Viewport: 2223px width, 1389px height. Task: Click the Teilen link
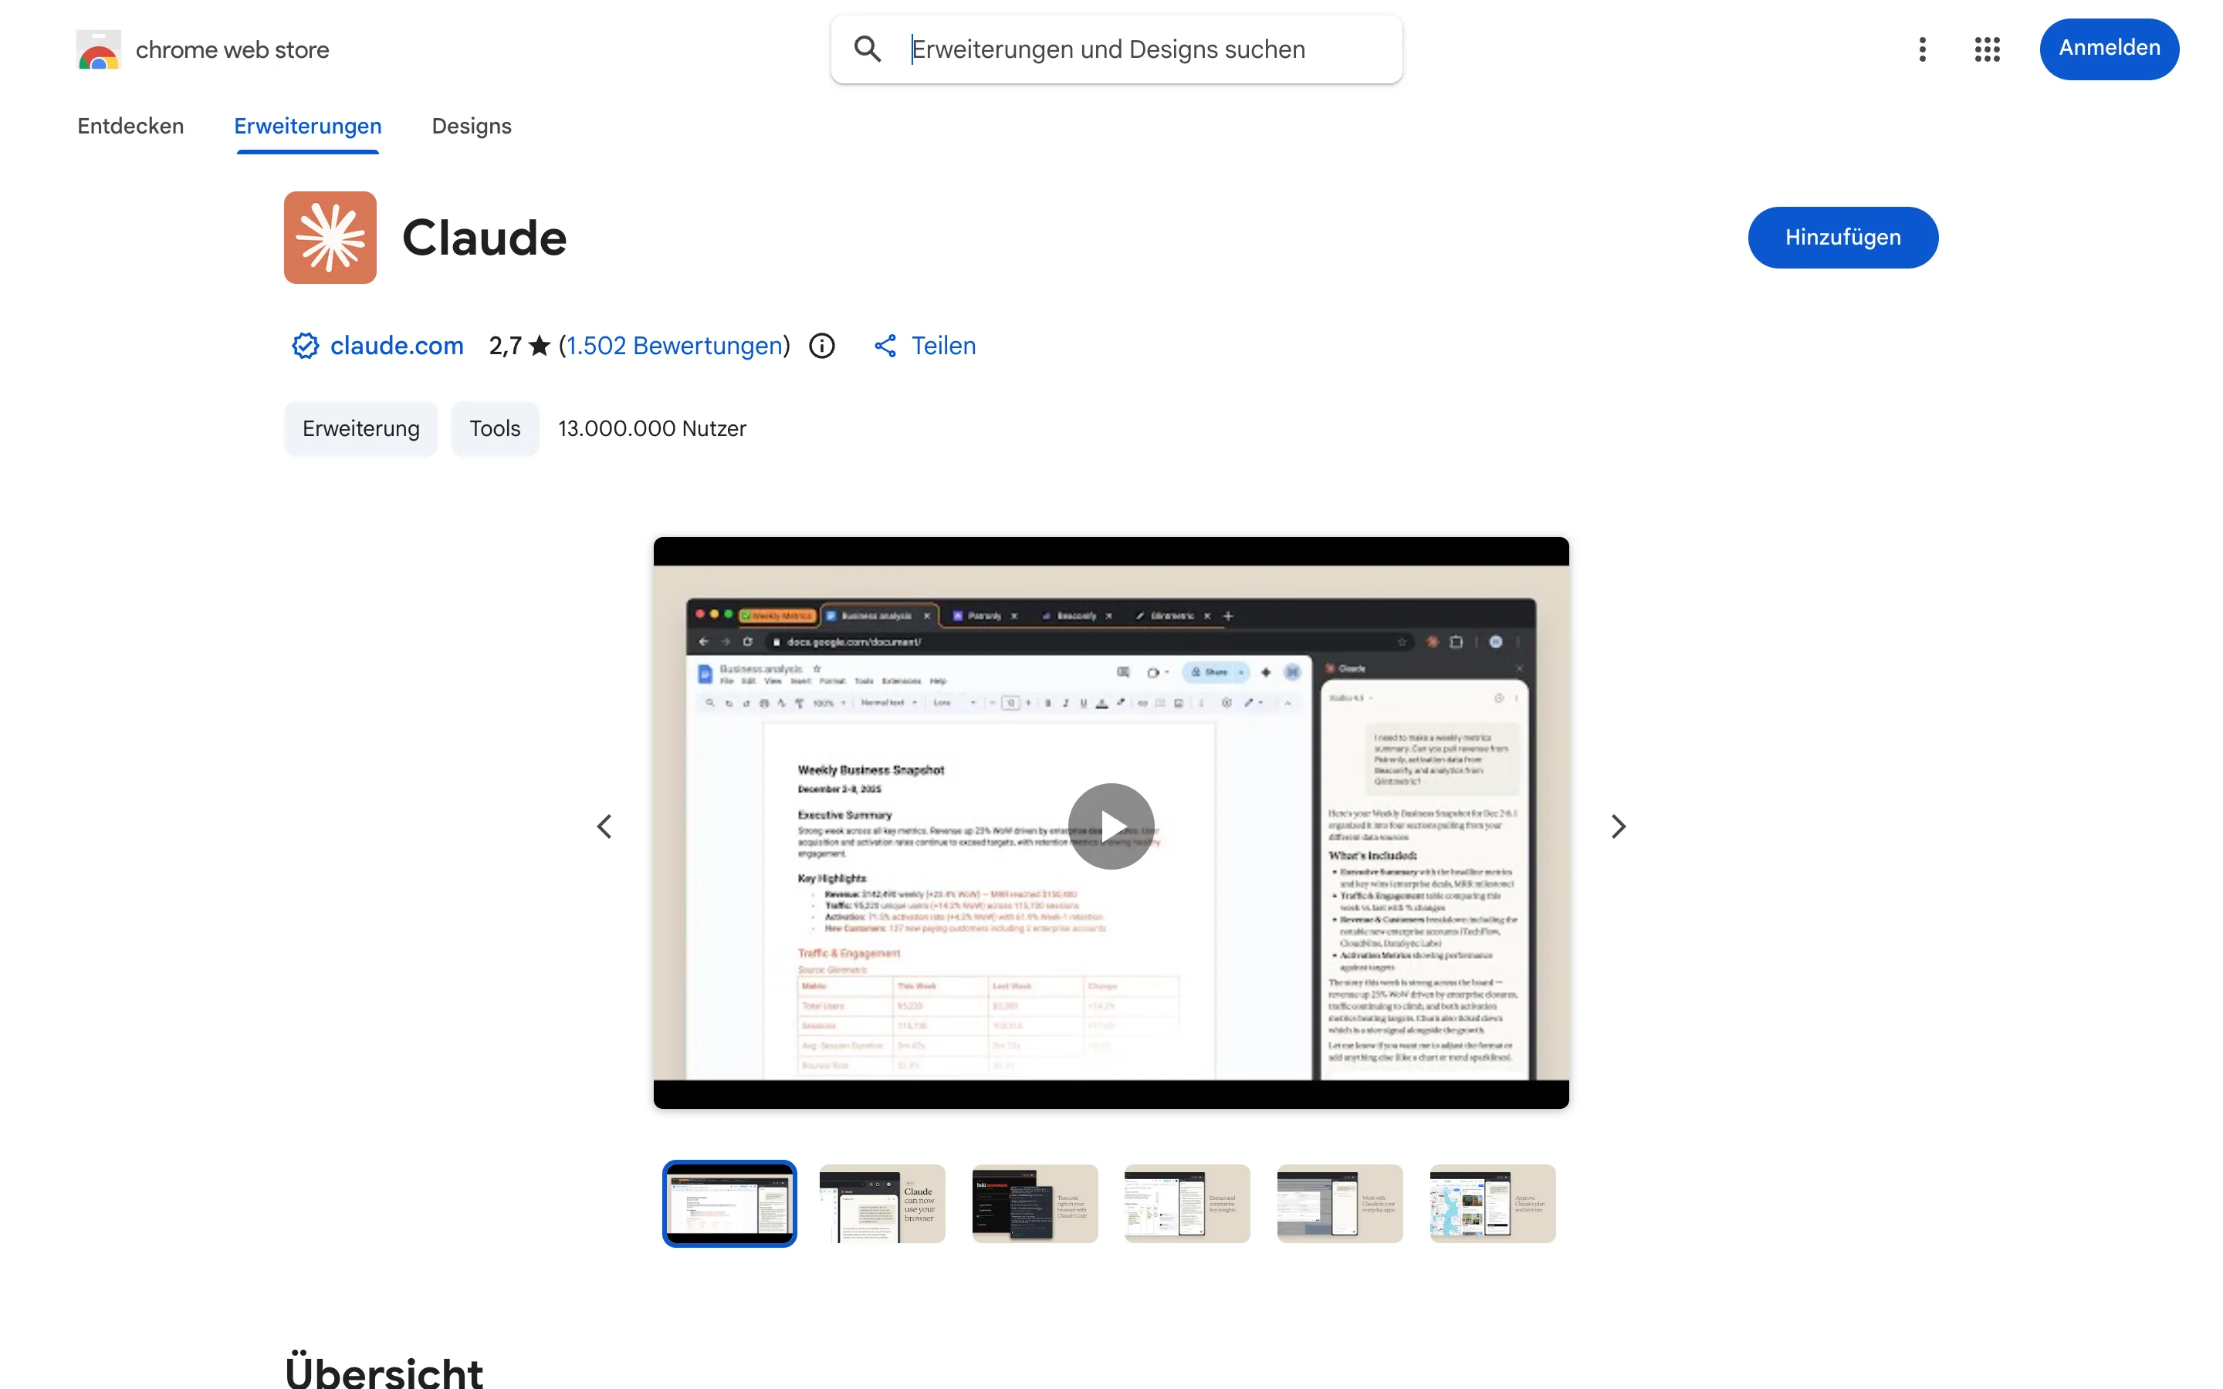(943, 346)
